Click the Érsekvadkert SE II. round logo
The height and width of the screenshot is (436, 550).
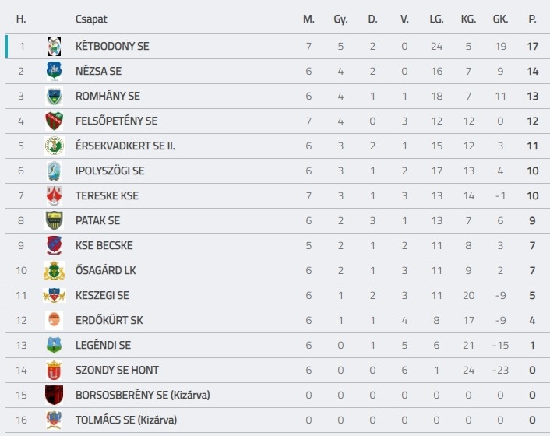(54, 146)
